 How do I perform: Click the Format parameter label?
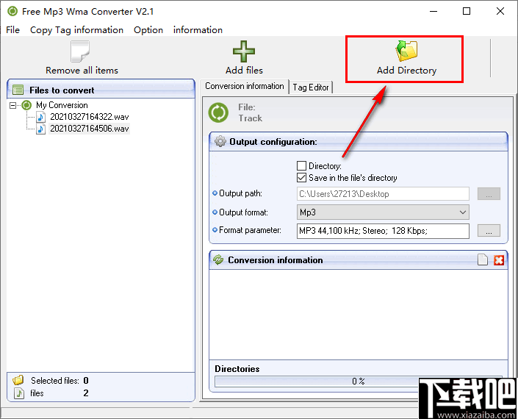pyautogui.click(x=250, y=230)
